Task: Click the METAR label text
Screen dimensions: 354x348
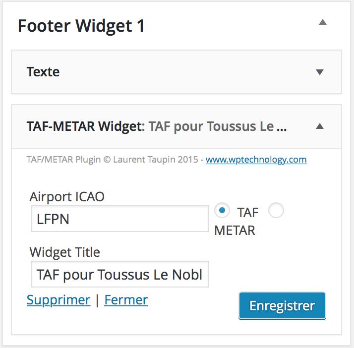Action: pos(235,231)
